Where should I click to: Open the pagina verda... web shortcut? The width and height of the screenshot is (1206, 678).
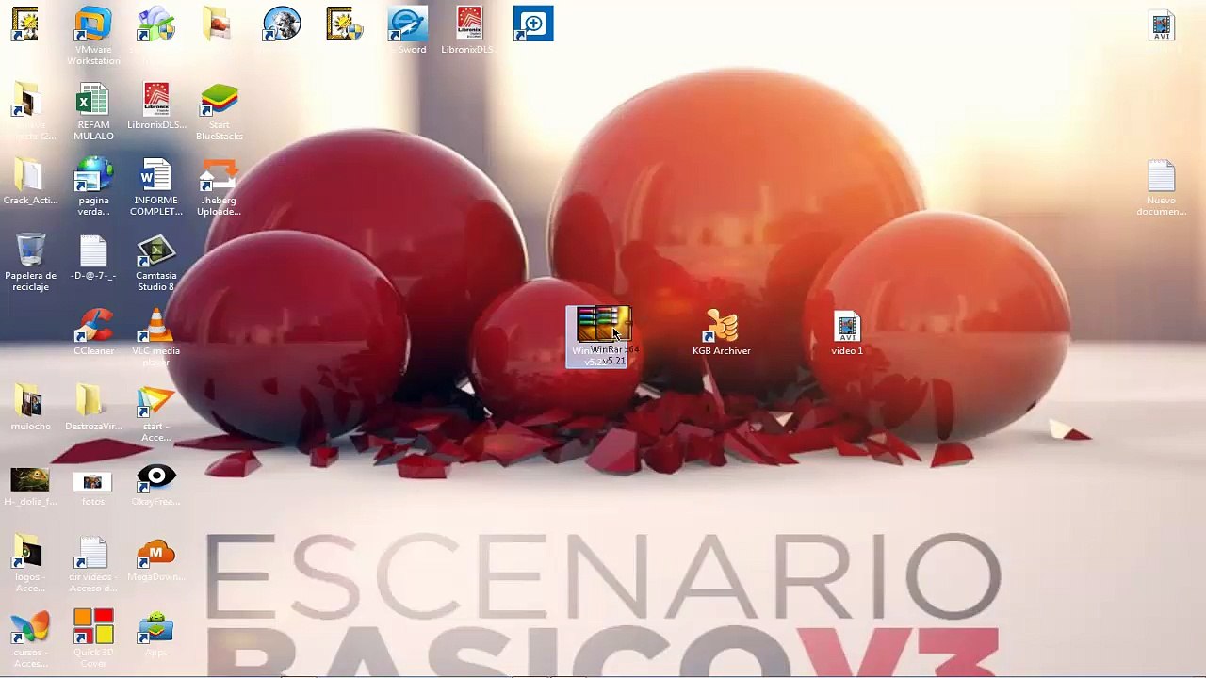pos(93,187)
